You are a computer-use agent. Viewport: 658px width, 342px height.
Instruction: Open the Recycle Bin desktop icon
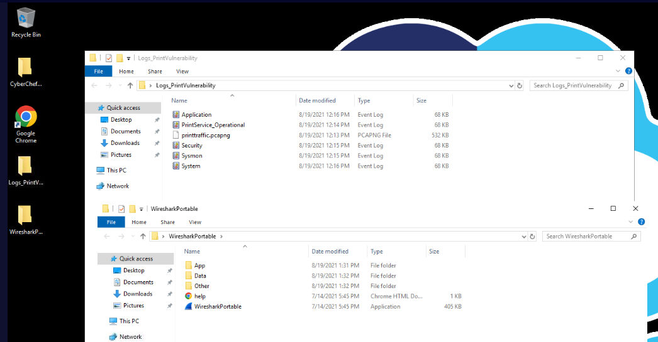tap(26, 23)
